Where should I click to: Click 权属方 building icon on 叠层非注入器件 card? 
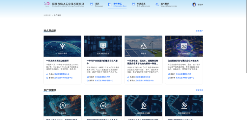pyautogui.click(x=88, y=77)
